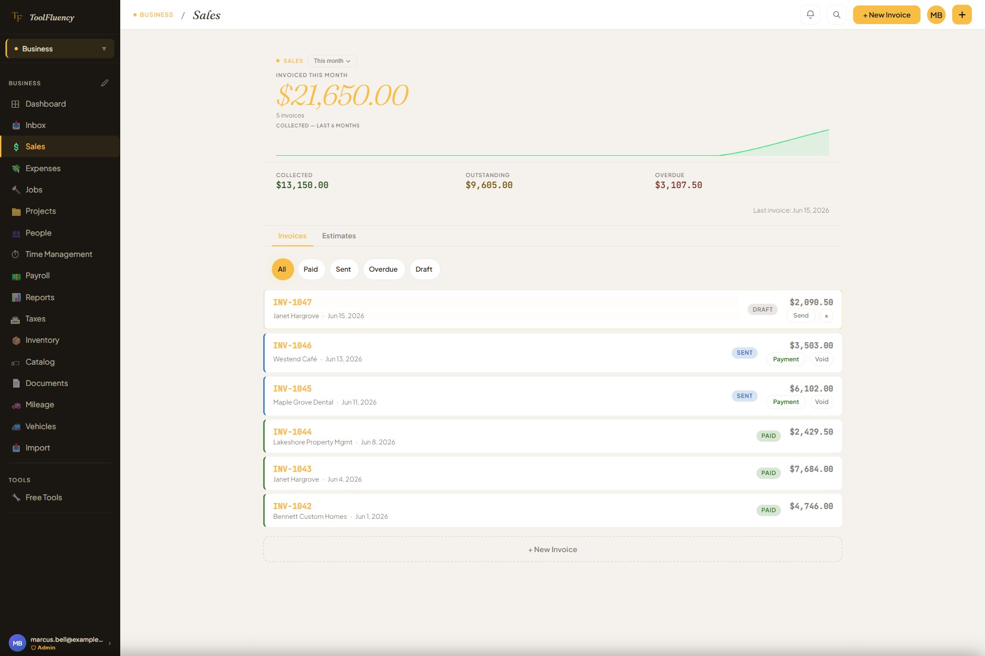Open the search magnifier icon
The width and height of the screenshot is (985, 656).
pos(836,15)
